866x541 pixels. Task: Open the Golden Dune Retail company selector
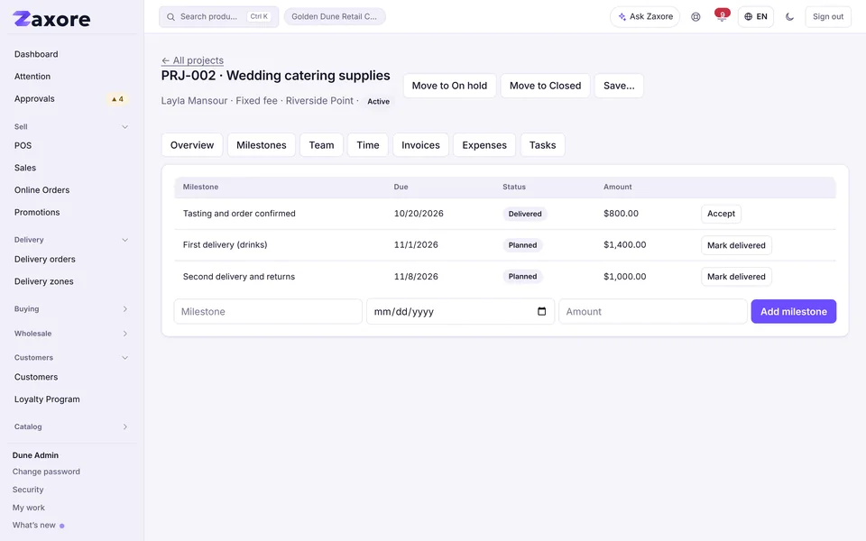[335, 16]
